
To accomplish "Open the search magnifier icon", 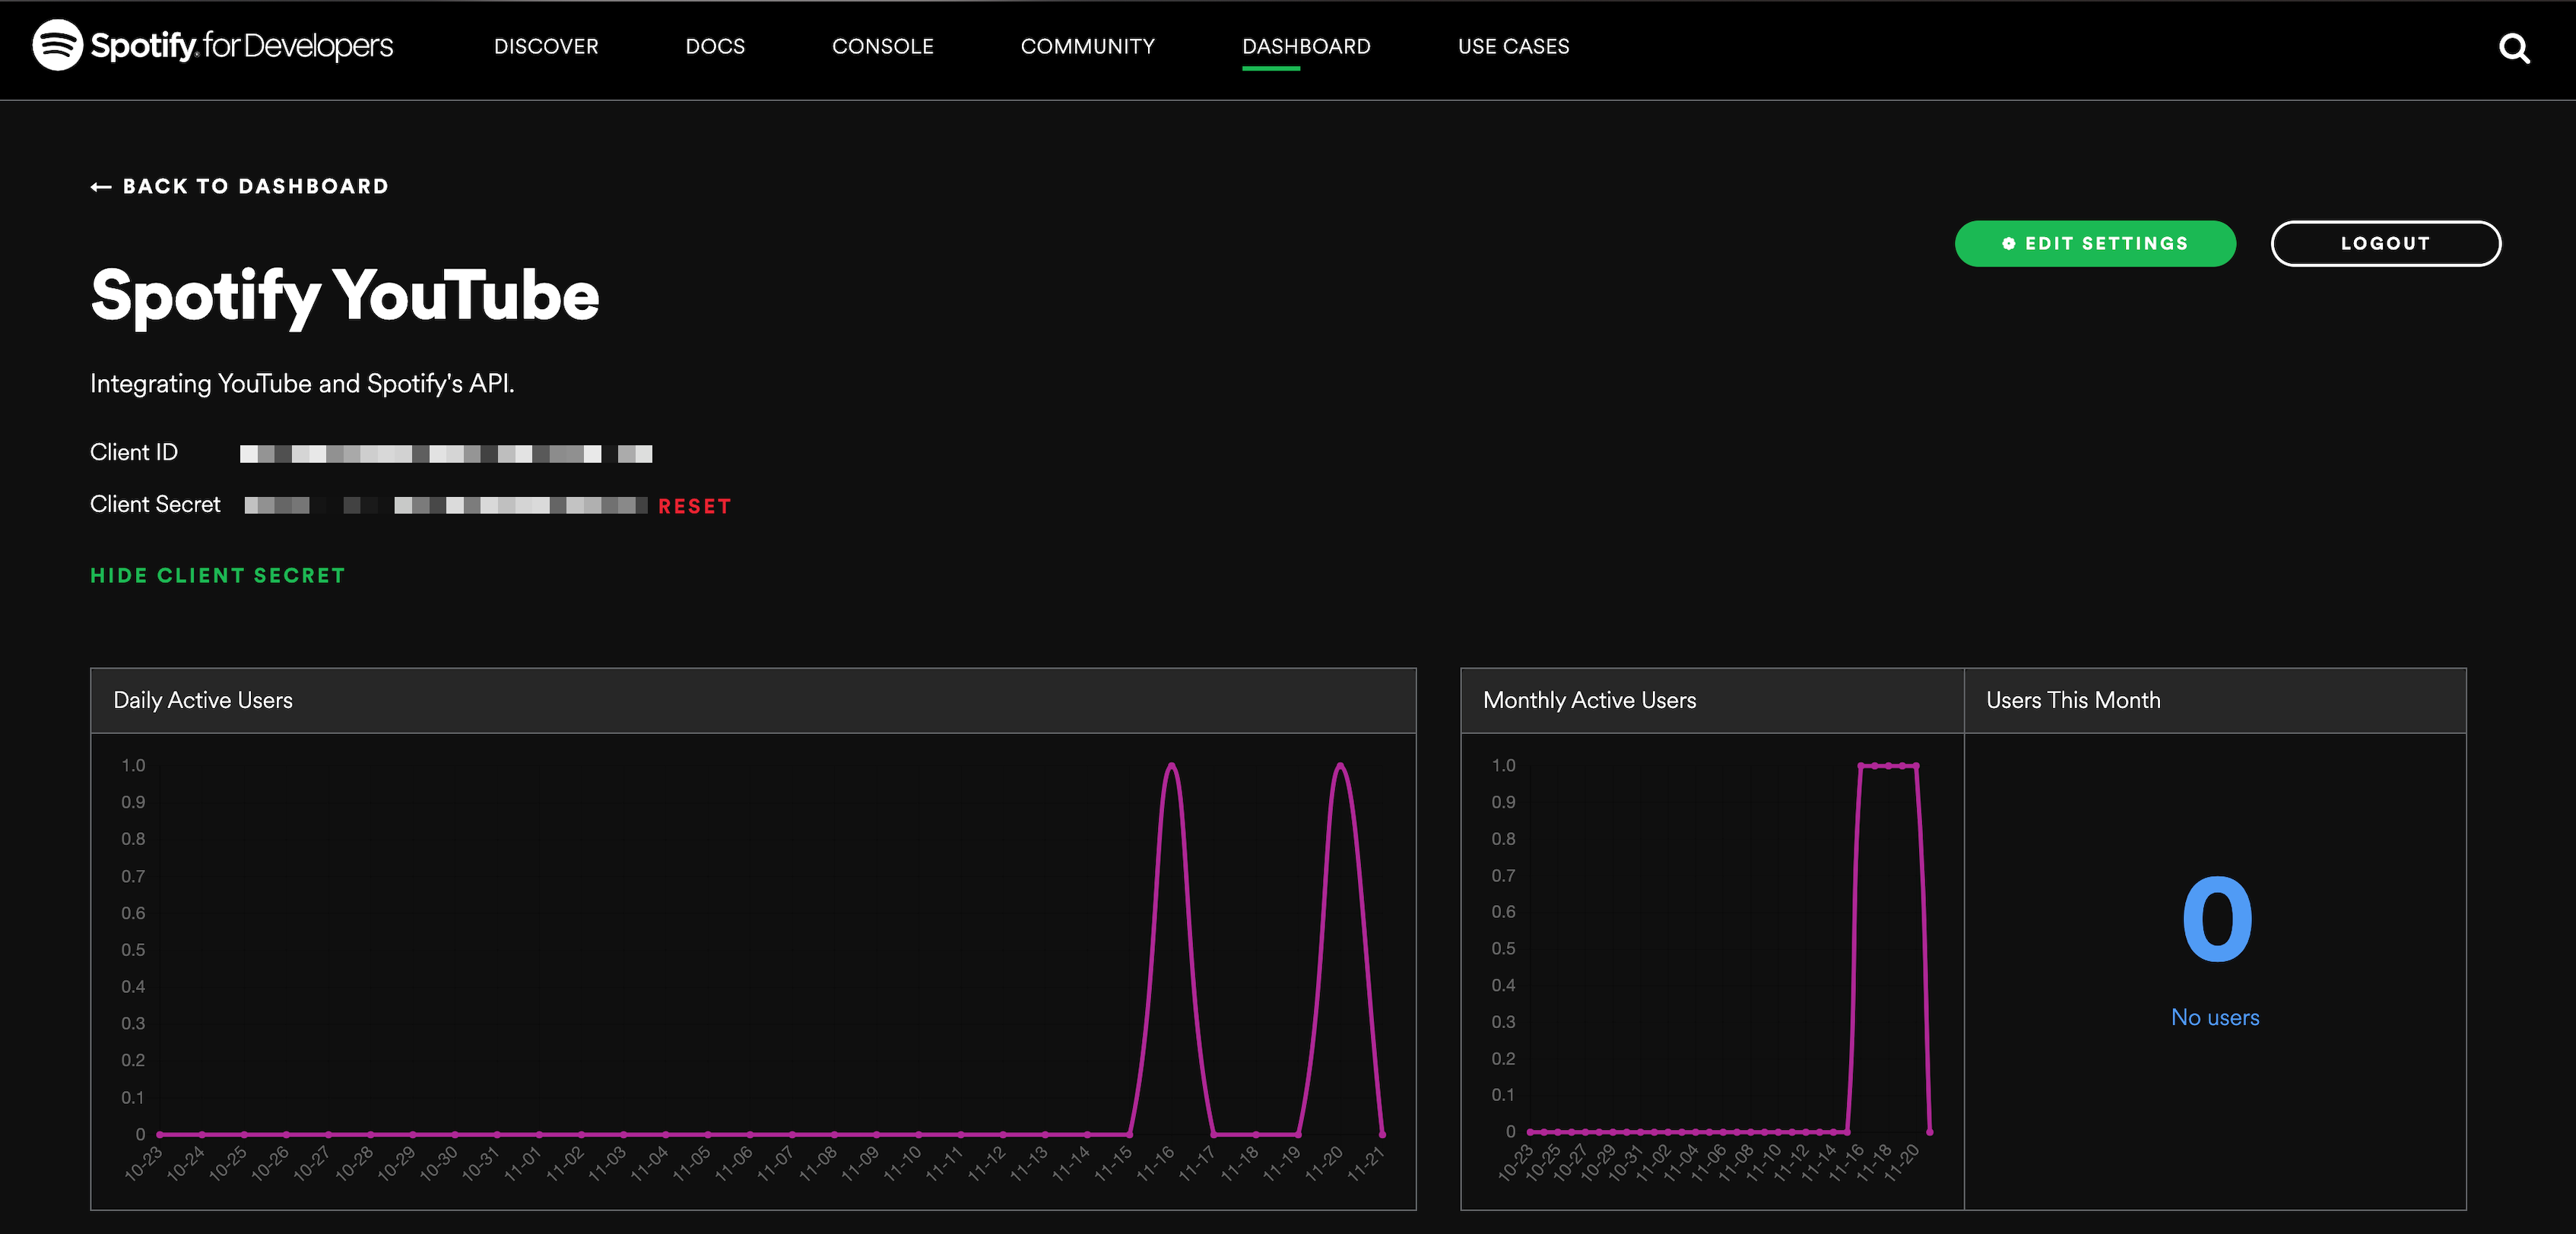I will tap(2513, 48).
